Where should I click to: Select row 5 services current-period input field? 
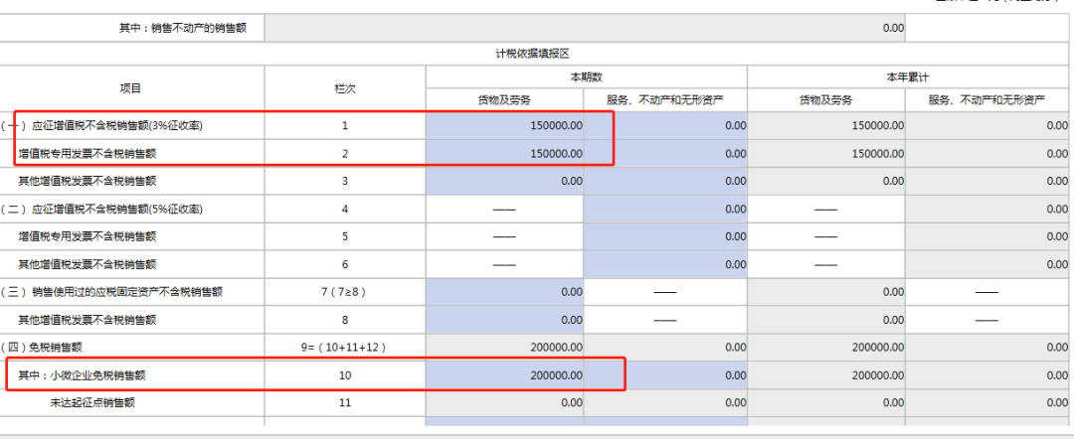(665, 237)
